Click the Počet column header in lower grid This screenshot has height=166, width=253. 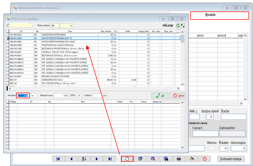click(120, 102)
